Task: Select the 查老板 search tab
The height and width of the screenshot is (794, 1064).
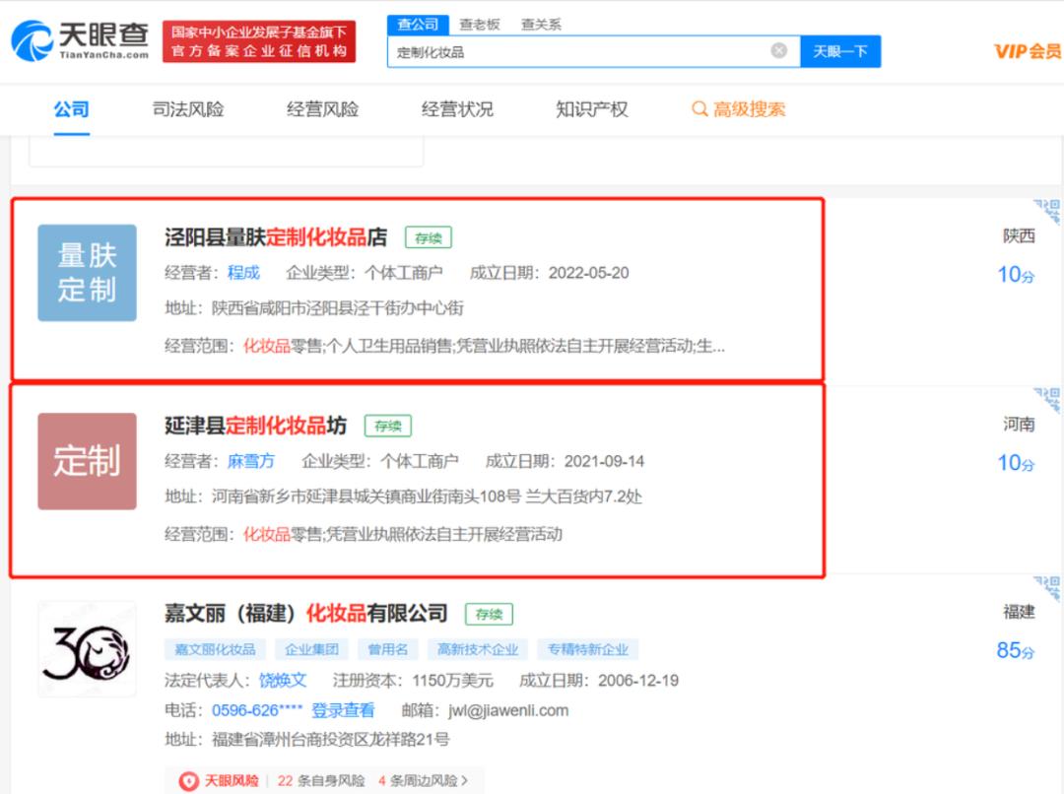Action: coord(479,25)
